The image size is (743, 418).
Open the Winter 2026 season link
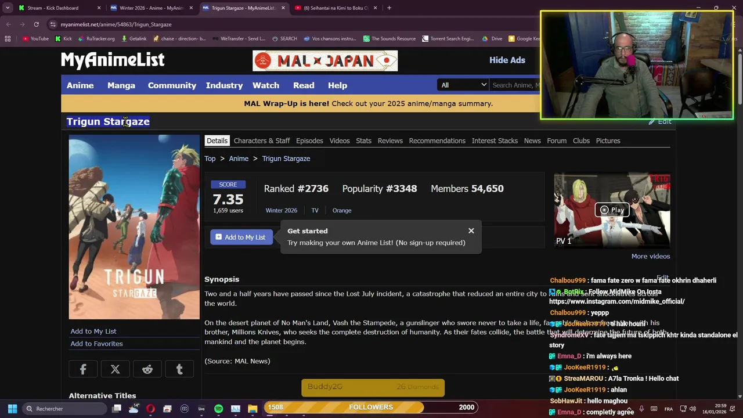pyautogui.click(x=281, y=210)
